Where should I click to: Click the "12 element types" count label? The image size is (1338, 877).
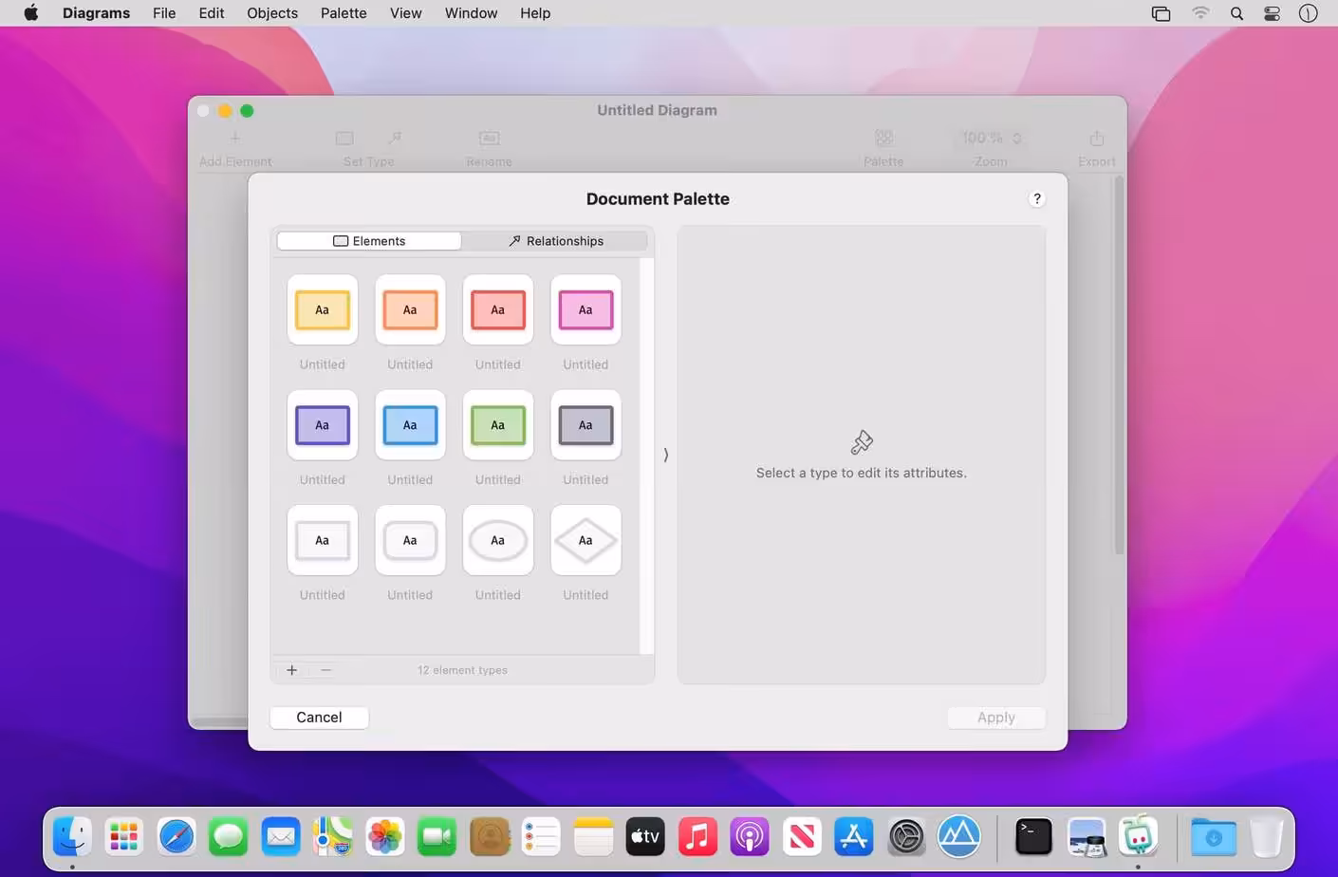tap(463, 670)
